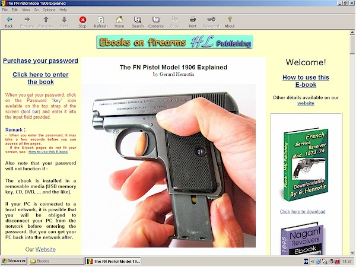Print the page with Print icon
Image resolution: width=356 pixels, height=267 pixels.
(192, 22)
